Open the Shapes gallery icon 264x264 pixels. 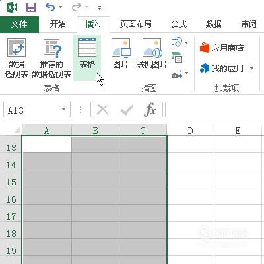coord(177,42)
